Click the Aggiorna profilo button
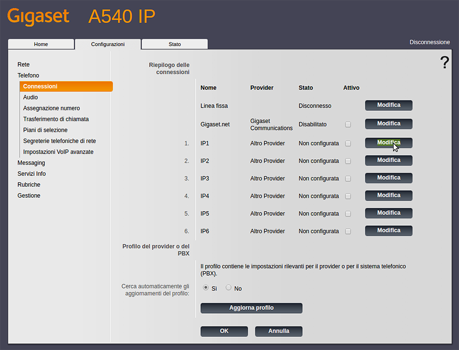The width and height of the screenshot is (459, 350). point(251,308)
